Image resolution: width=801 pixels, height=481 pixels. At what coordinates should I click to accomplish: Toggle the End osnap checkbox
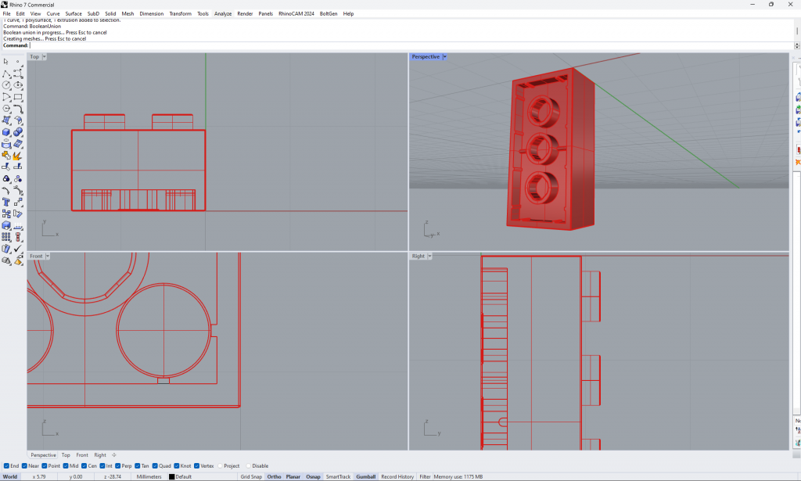(x=7, y=466)
